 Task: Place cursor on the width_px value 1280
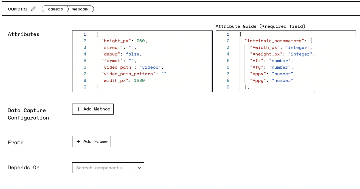click(139, 80)
